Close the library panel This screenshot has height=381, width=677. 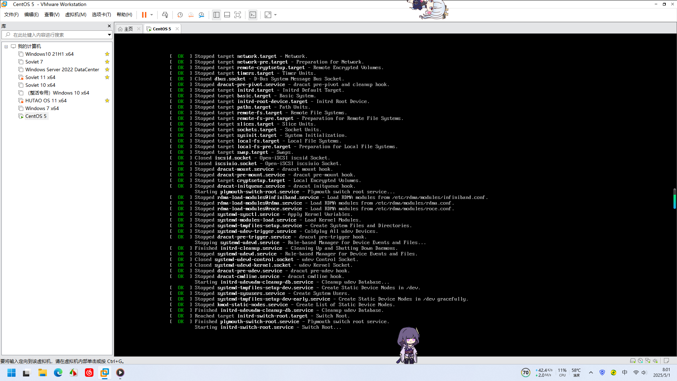click(109, 26)
